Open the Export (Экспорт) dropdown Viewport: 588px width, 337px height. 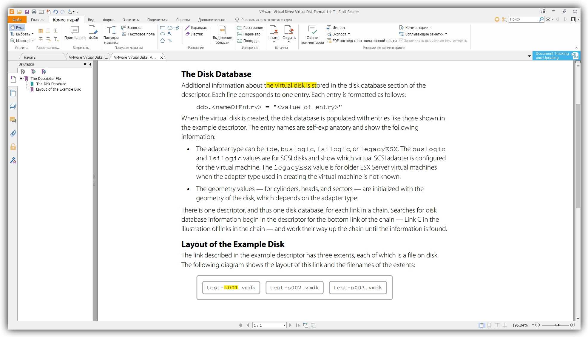(341, 34)
